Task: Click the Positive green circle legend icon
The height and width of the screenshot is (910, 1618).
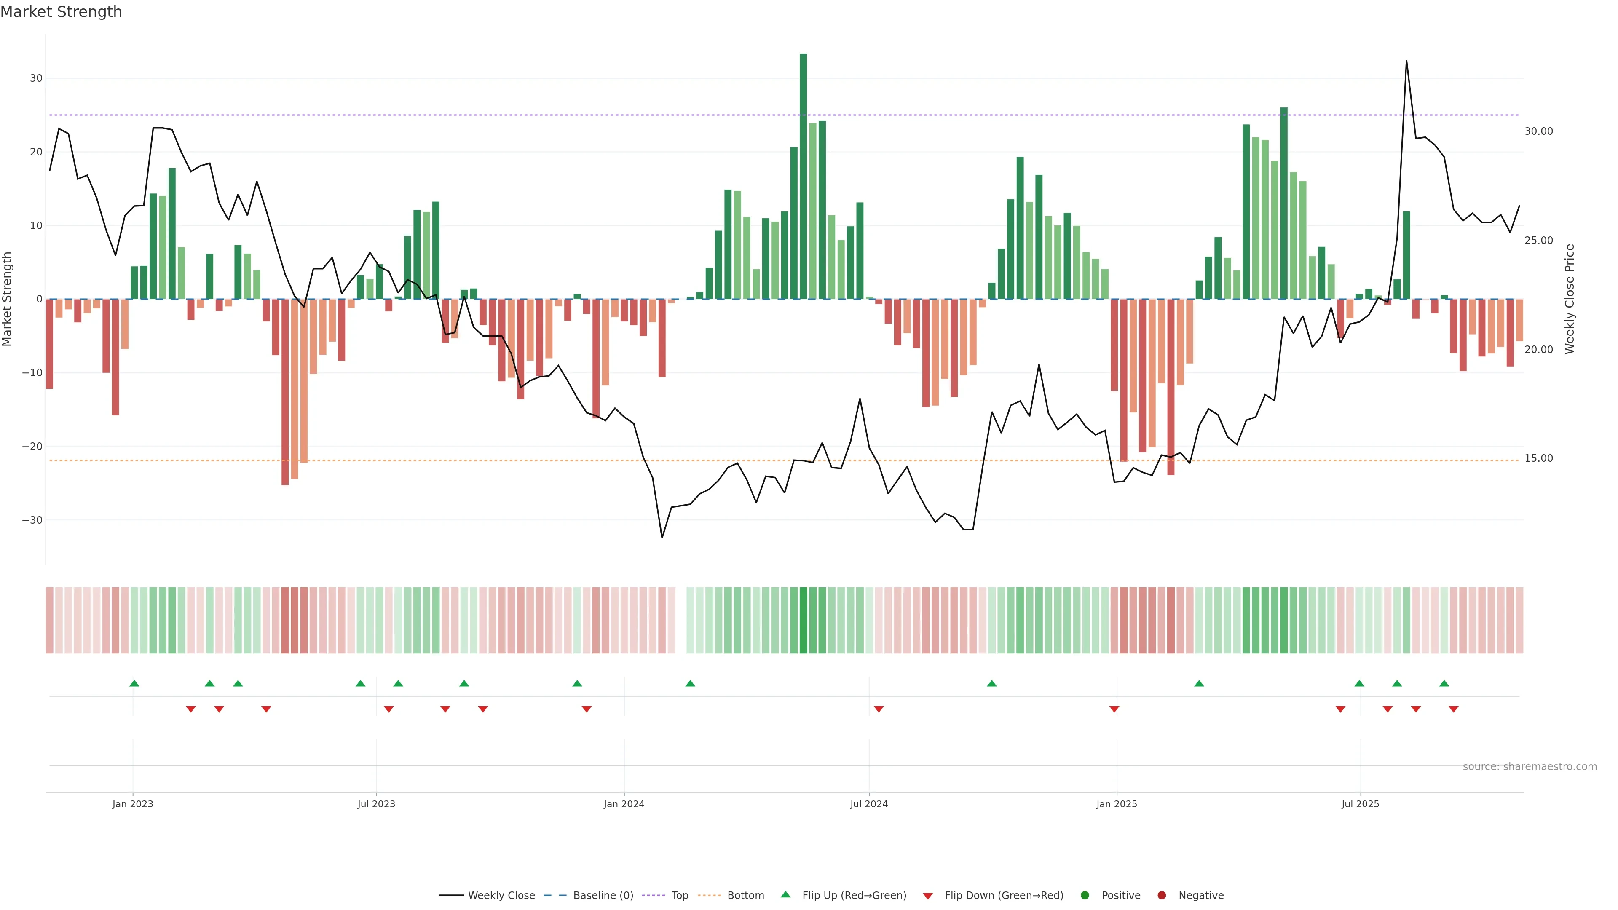Action: tap(1085, 896)
